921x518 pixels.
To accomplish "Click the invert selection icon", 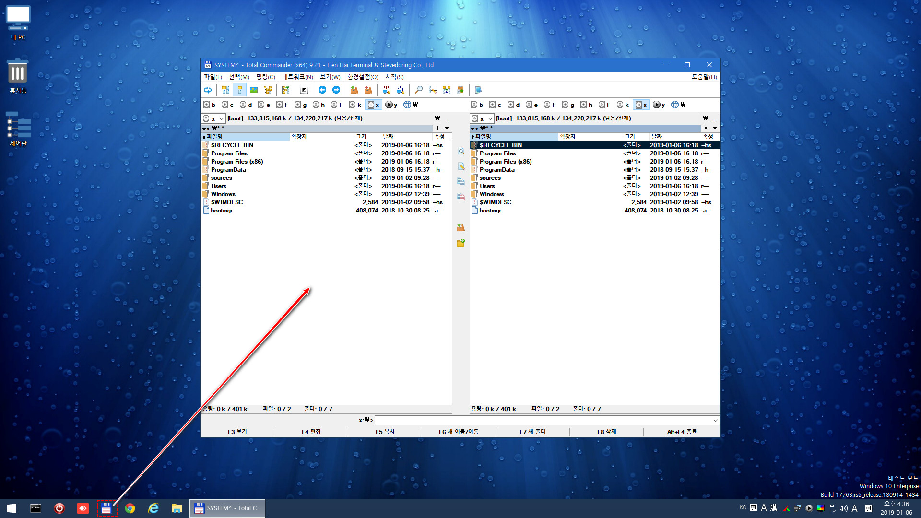I will coord(304,90).
